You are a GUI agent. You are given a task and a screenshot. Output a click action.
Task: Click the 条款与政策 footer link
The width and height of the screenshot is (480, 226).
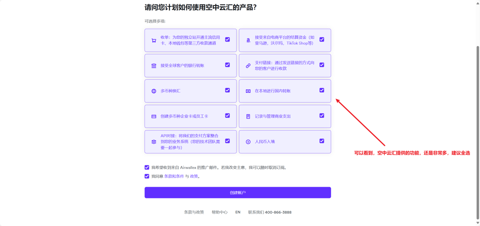(194, 212)
